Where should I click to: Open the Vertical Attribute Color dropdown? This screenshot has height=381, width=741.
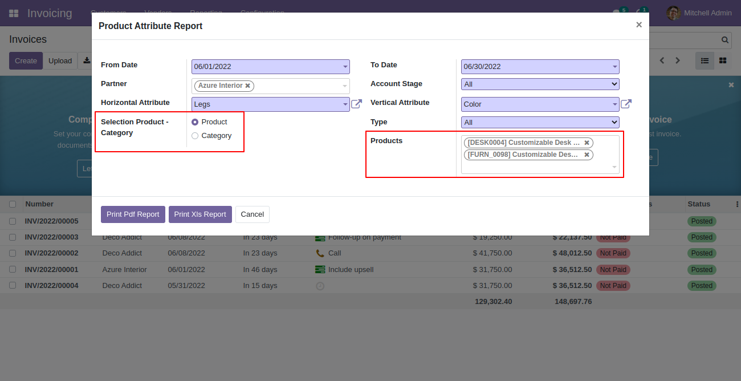pos(540,104)
